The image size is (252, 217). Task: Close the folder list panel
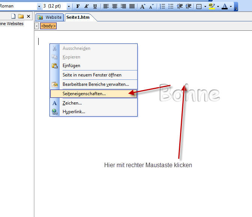[x=28, y=16]
